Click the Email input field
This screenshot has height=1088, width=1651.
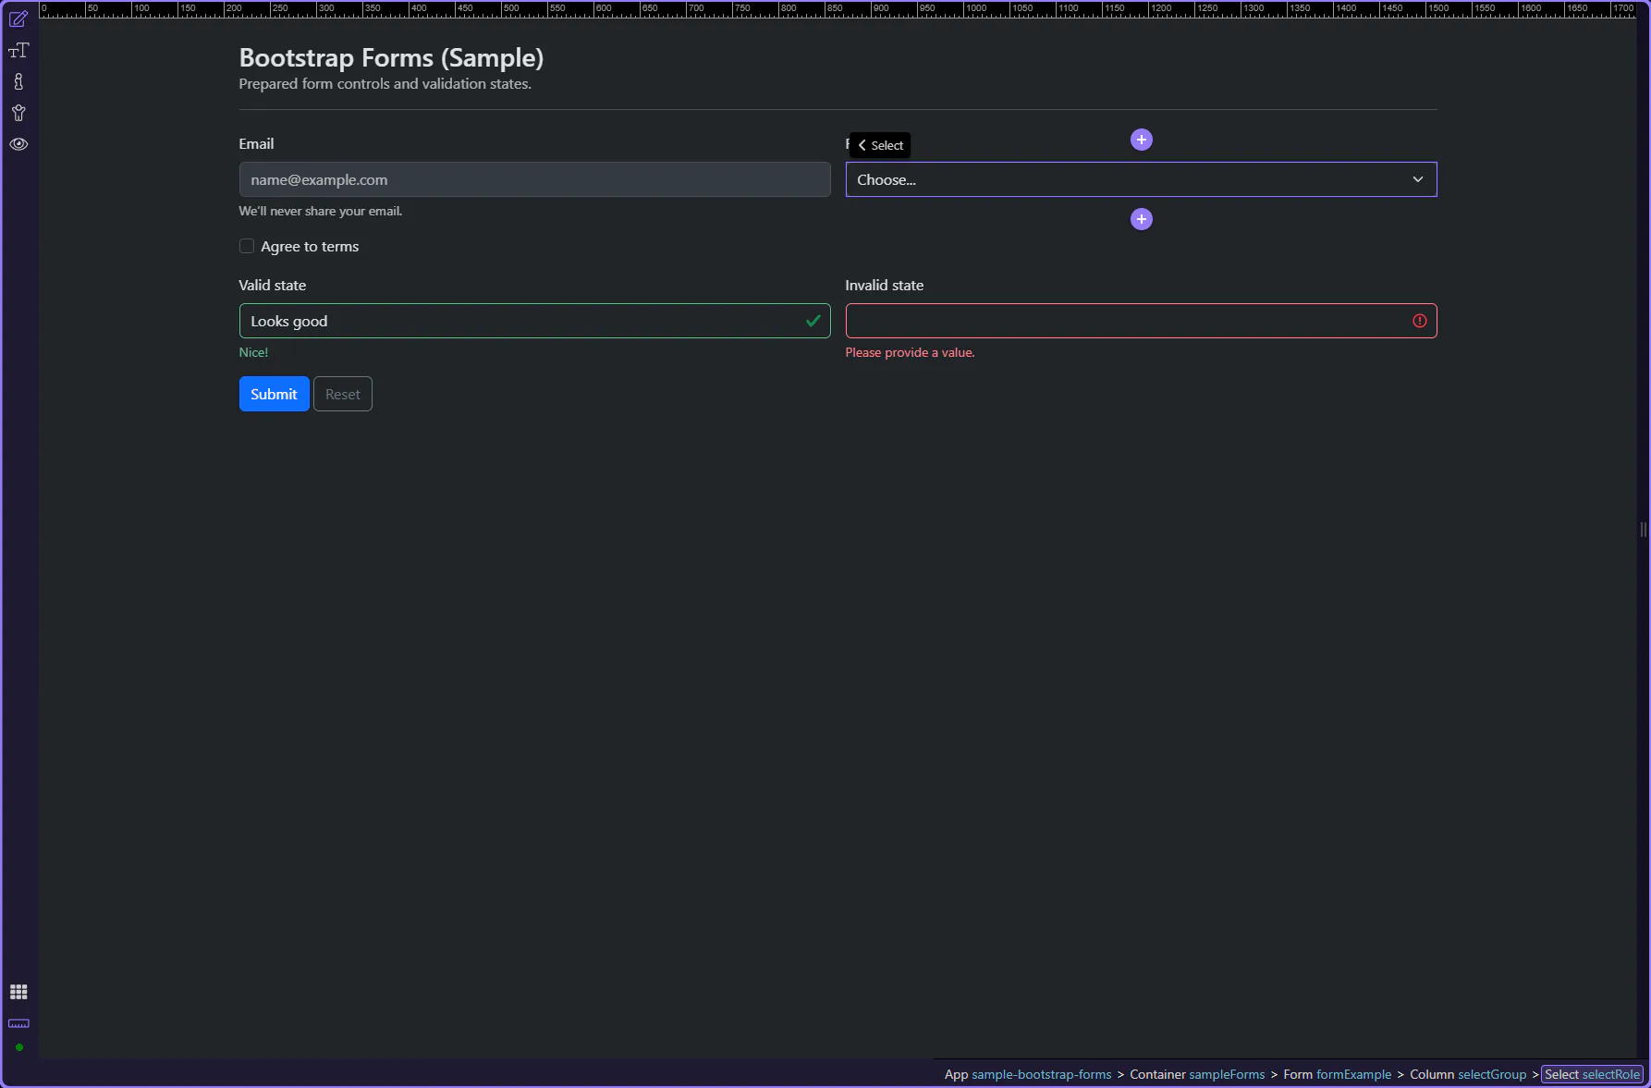(x=534, y=179)
